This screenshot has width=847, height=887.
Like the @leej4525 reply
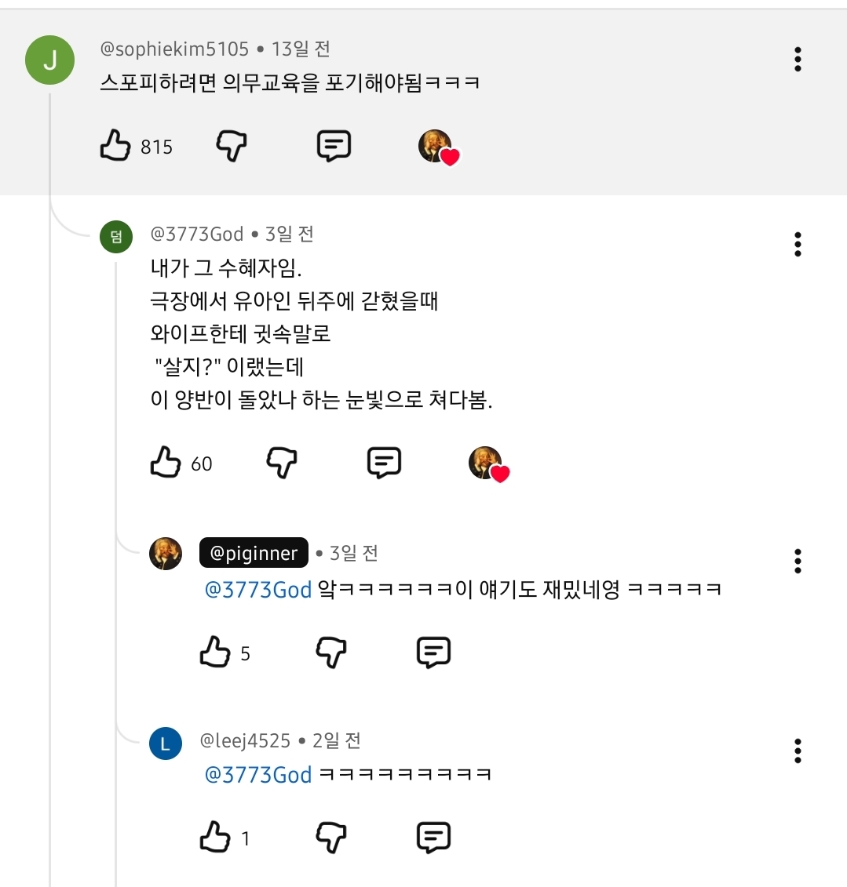tap(215, 838)
